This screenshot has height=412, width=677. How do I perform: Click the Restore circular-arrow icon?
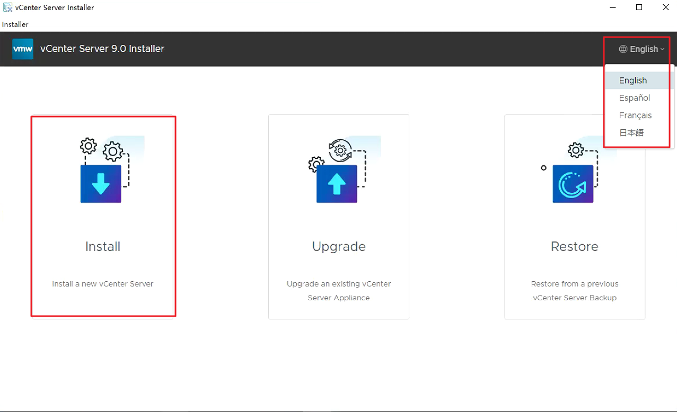point(573,183)
